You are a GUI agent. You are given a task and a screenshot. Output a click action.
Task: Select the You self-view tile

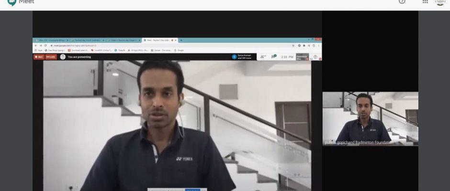(x=315, y=57)
